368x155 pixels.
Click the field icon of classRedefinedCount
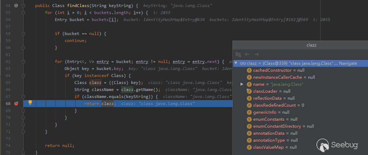[249, 105]
